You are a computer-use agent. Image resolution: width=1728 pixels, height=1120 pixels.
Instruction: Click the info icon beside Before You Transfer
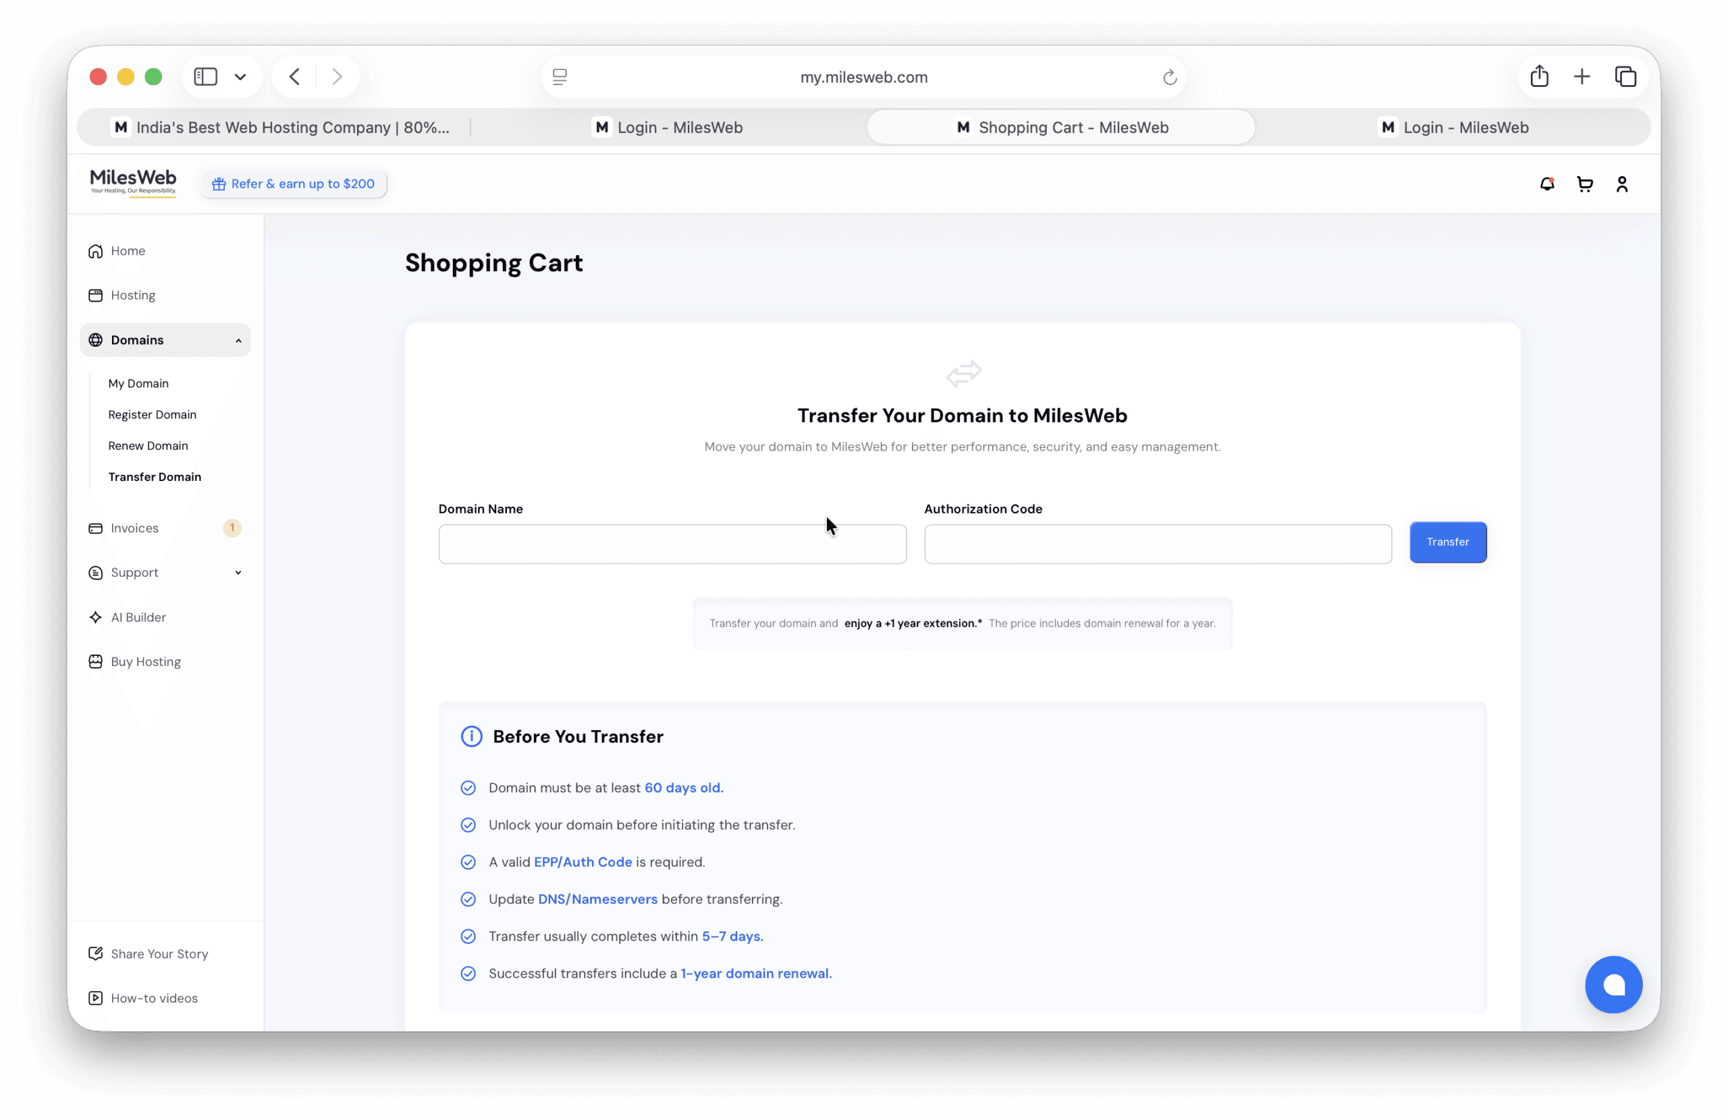pyautogui.click(x=471, y=737)
